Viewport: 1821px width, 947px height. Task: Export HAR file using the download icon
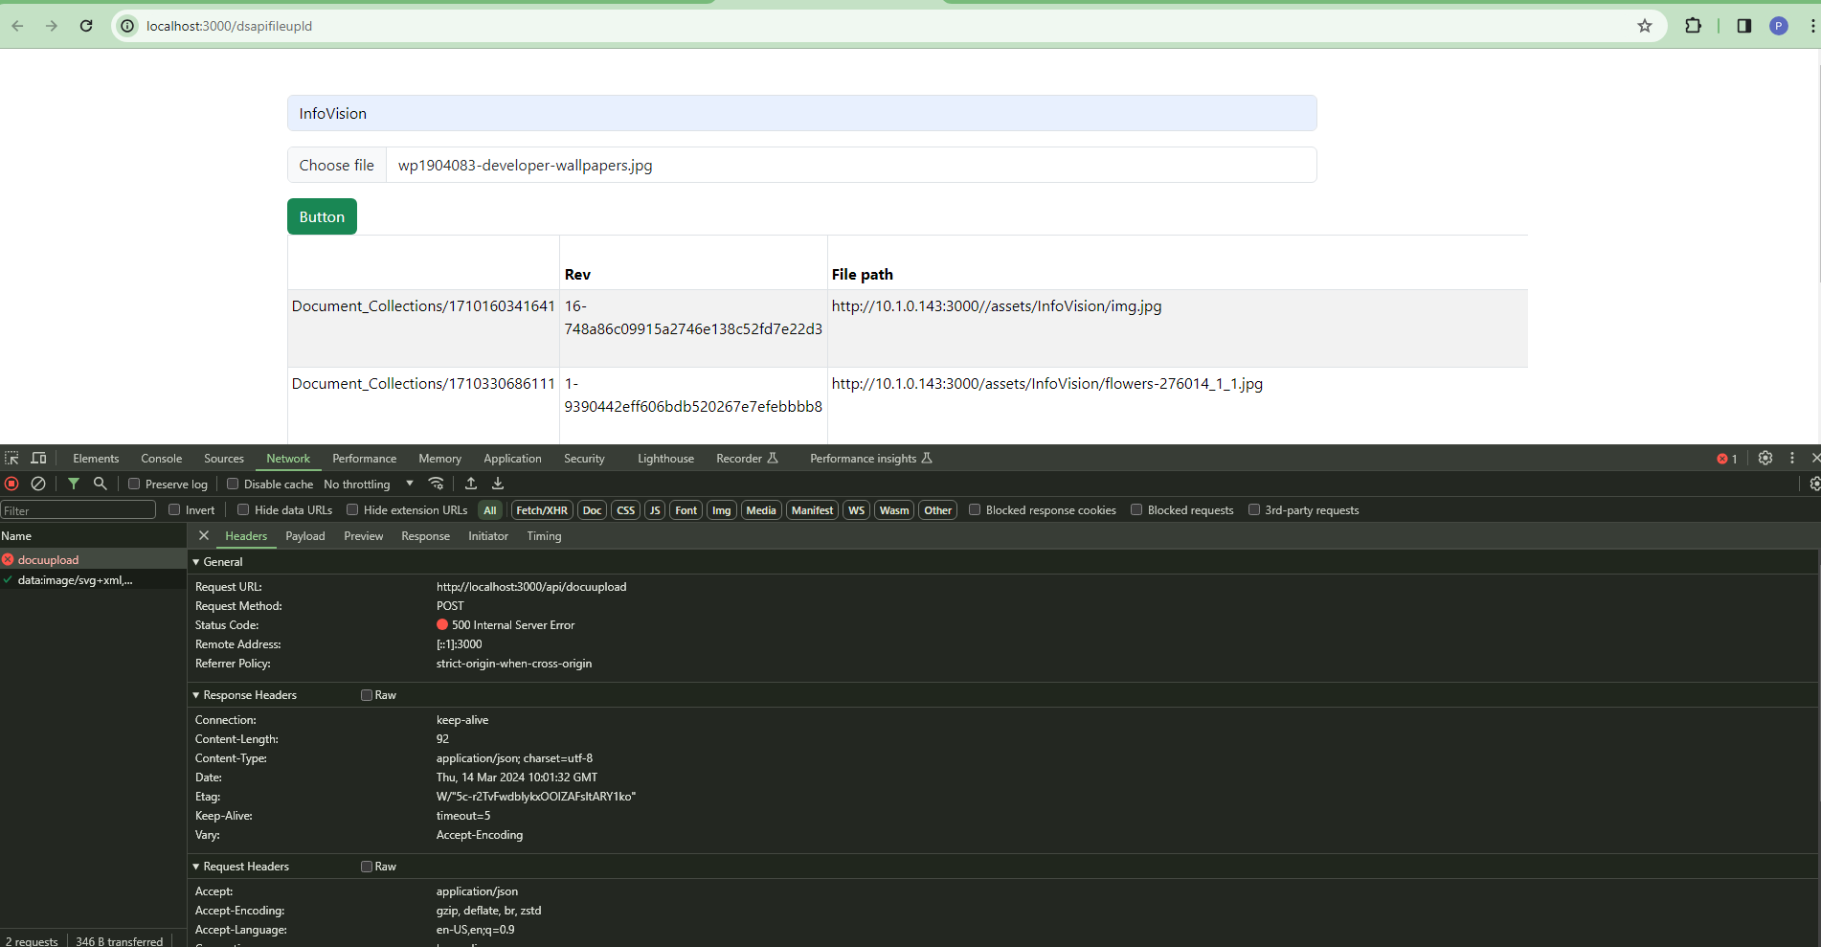497,484
